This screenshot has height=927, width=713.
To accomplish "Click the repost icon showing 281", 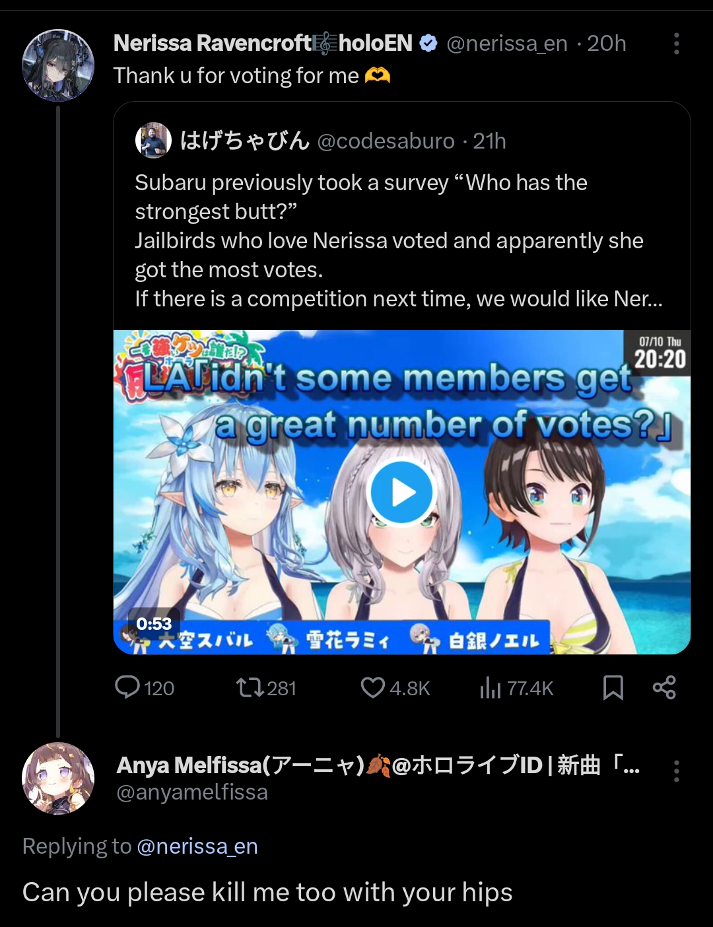I will coord(250,688).
